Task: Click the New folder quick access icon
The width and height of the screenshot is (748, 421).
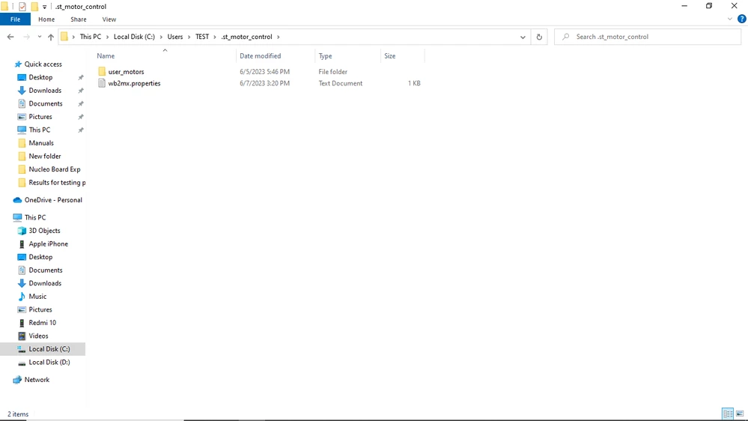Action: tap(34, 7)
